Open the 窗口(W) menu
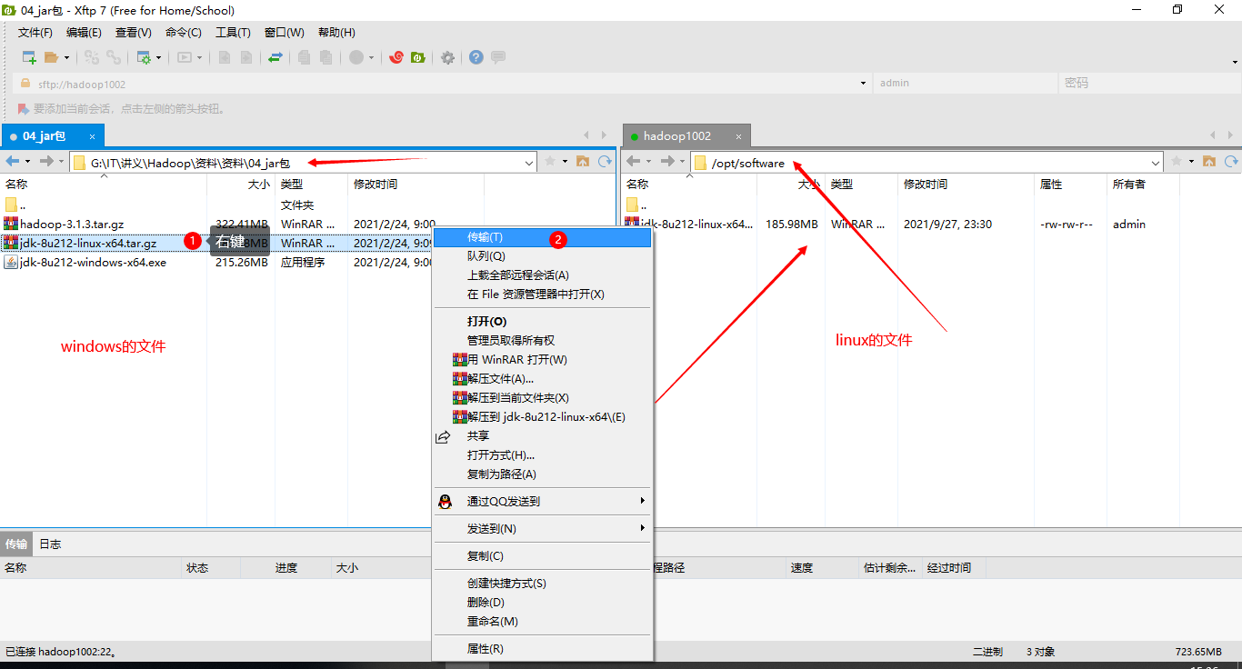Viewport: 1242px width, 669px height. (285, 33)
